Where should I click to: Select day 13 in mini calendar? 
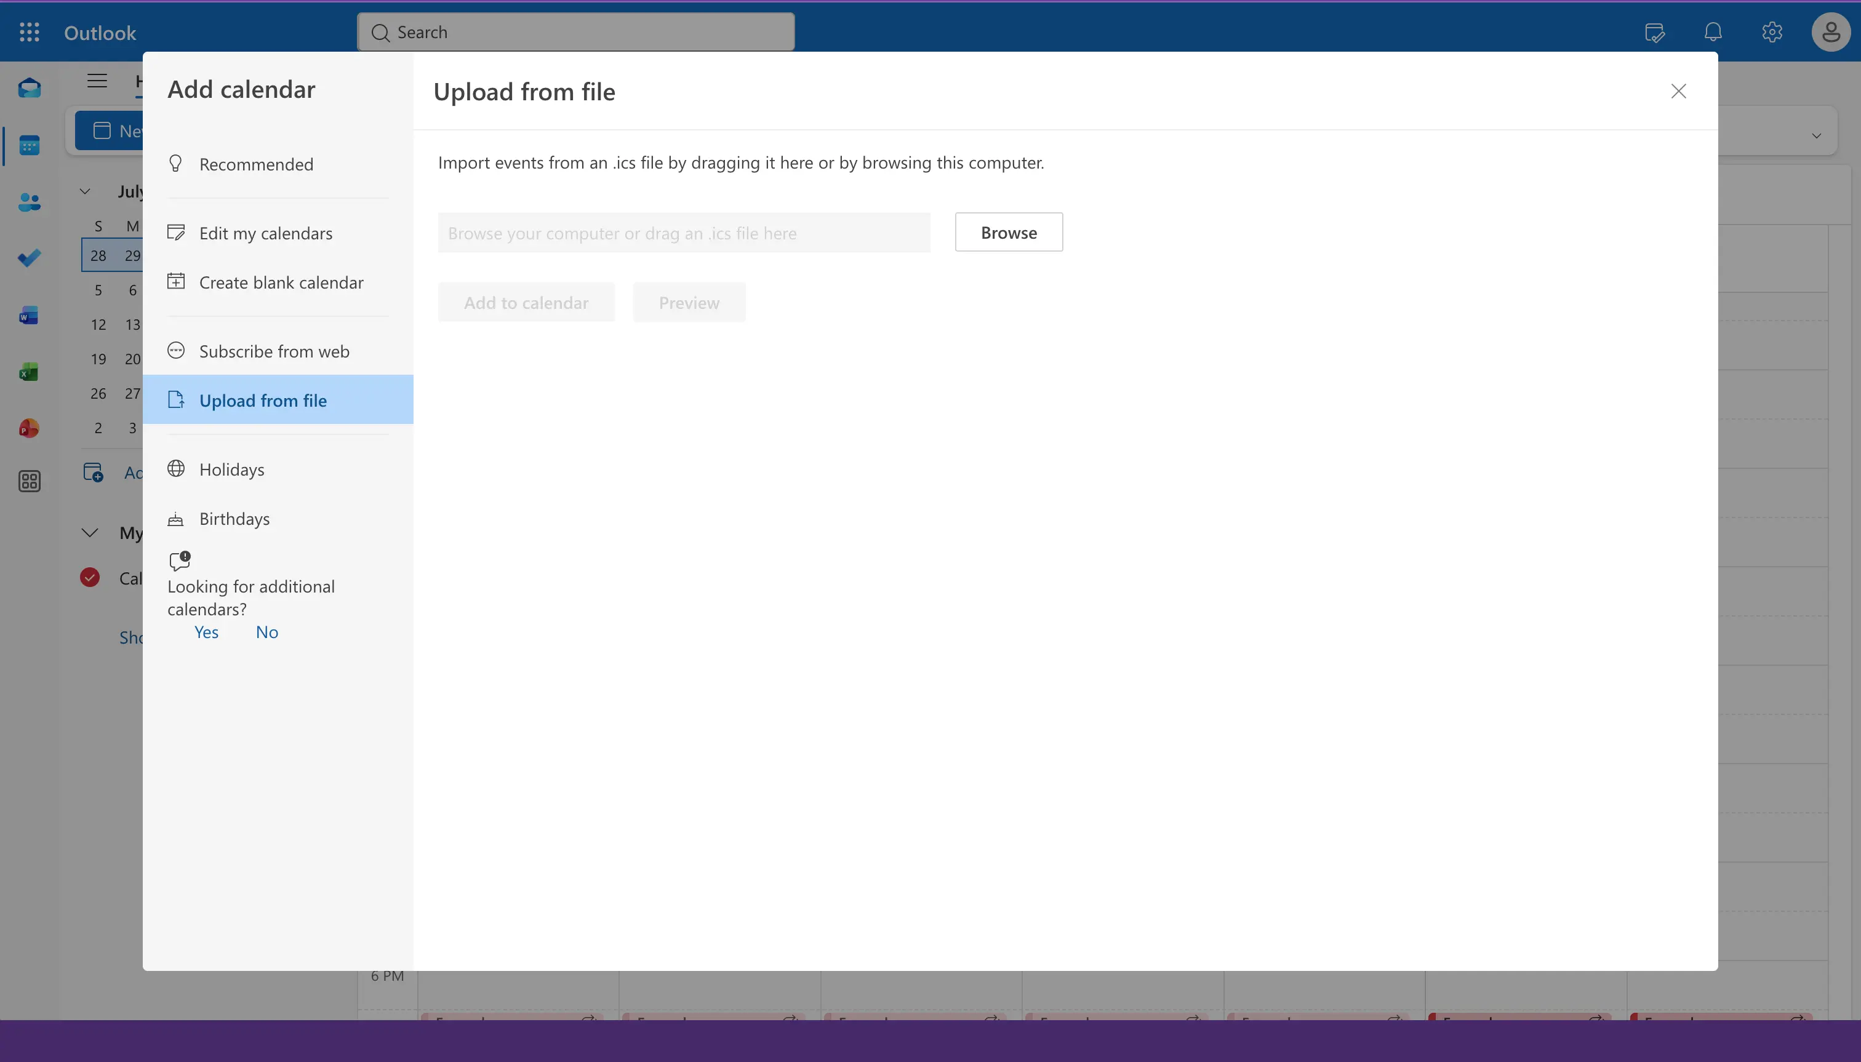[132, 325]
